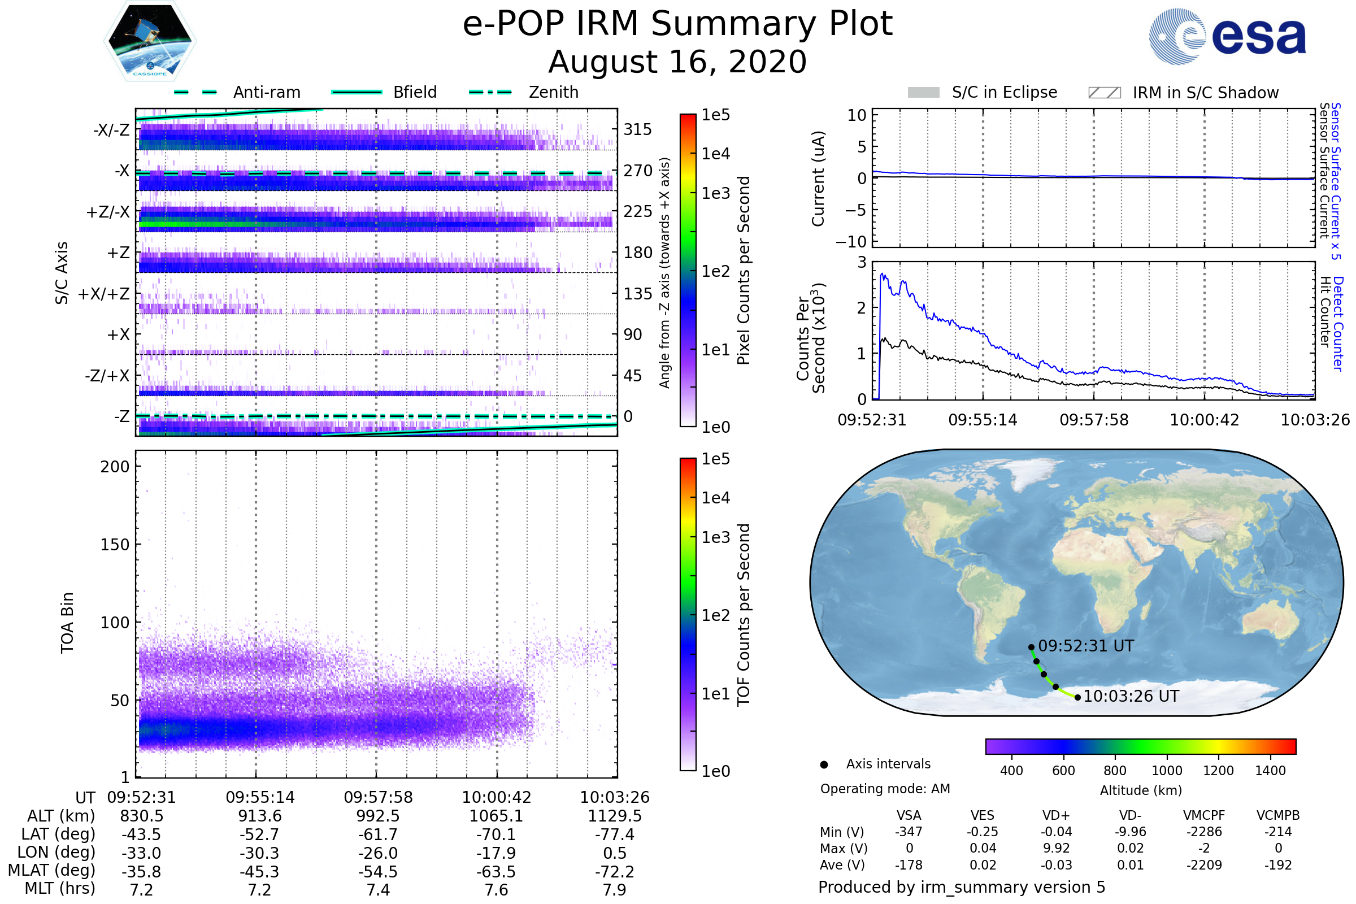The image size is (1356, 904).
Task: Click the VMCPF column header in voltage table
Action: [1204, 815]
